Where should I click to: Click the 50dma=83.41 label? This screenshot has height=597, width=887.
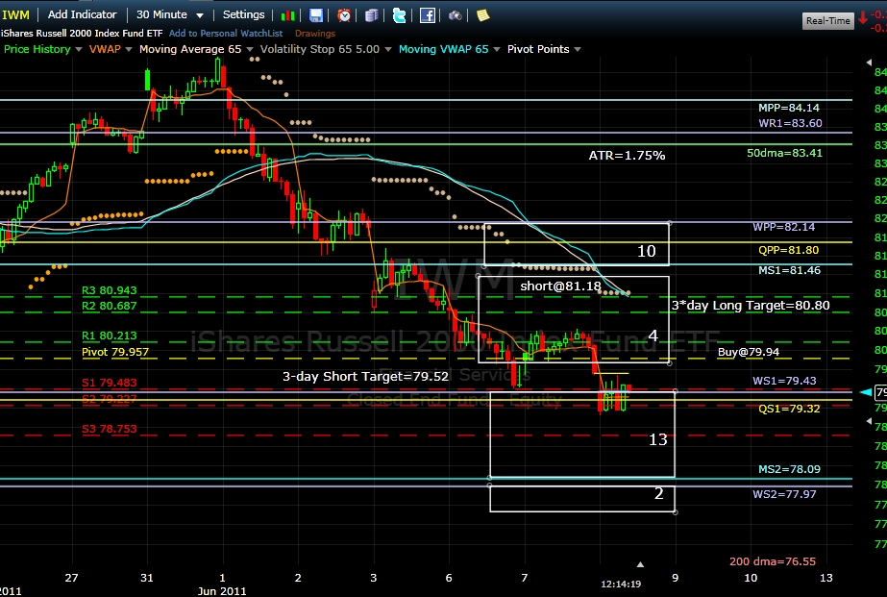(784, 153)
